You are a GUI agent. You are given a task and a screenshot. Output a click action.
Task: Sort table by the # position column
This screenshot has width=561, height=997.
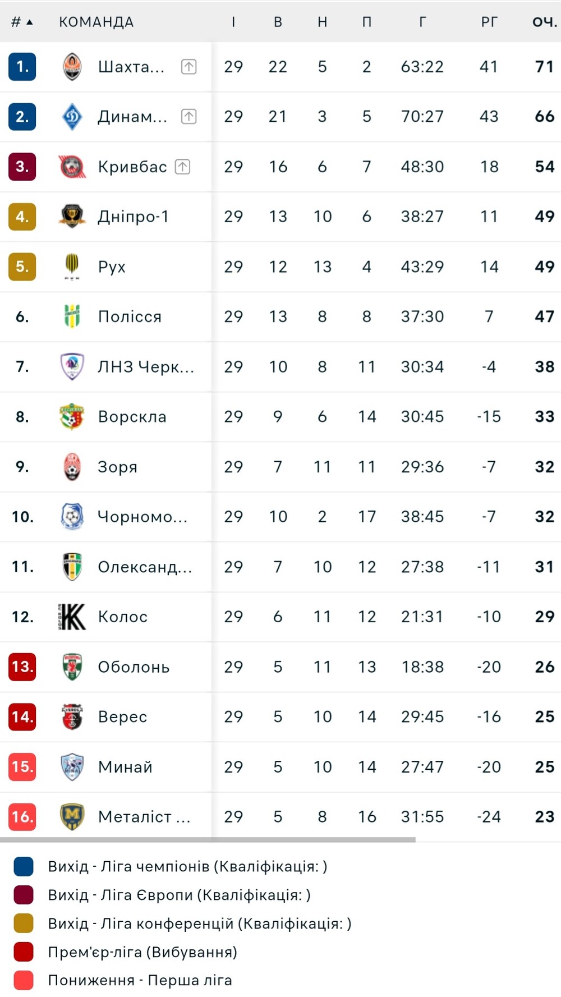[x=22, y=22]
